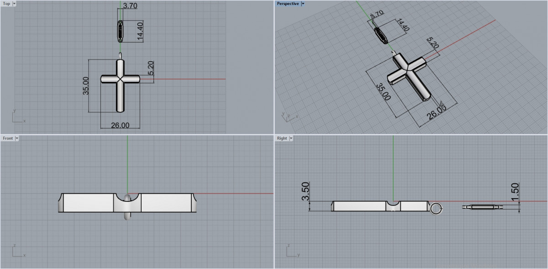Select the 26.00 dimension in Top viewport
This screenshot has height=269, width=548.
click(x=120, y=125)
